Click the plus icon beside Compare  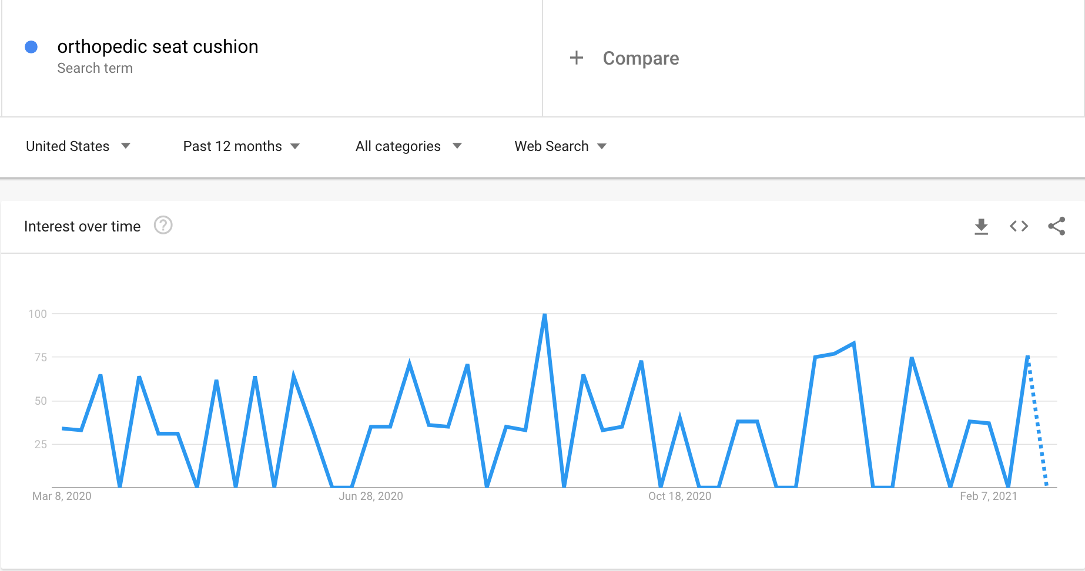(x=577, y=58)
